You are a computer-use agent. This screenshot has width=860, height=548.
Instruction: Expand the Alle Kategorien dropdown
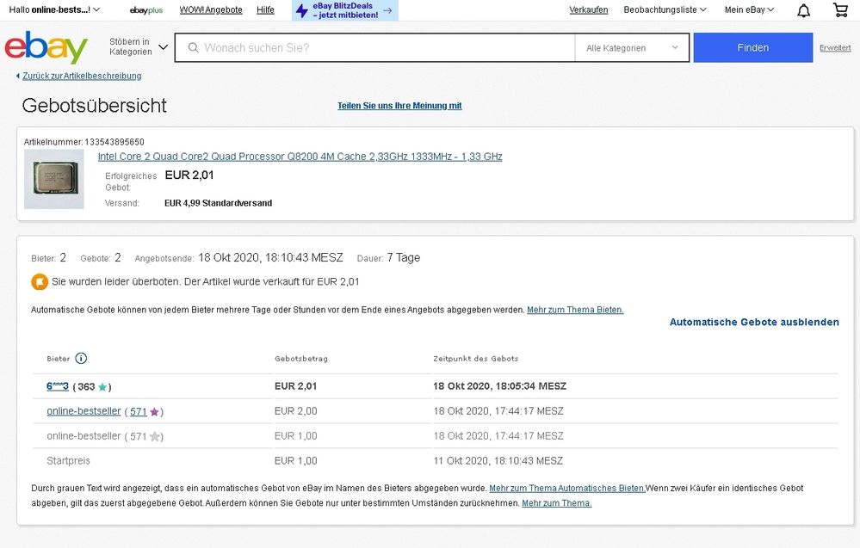632,48
